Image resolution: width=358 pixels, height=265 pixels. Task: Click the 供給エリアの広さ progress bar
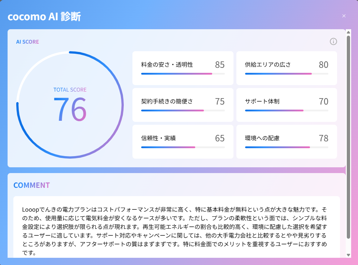point(287,74)
